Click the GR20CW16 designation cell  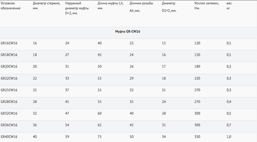coord(9,66)
